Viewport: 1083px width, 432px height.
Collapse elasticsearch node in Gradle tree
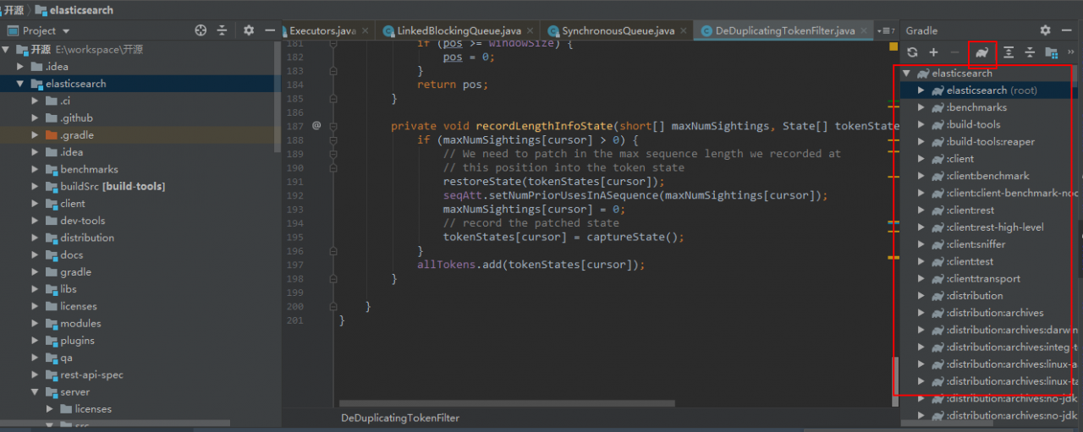pos(907,73)
